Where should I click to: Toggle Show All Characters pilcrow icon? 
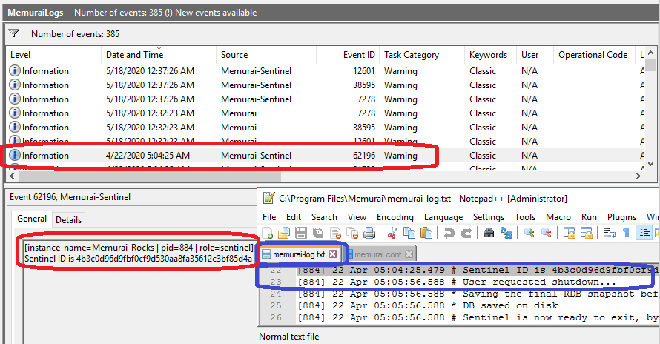[627, 233]
